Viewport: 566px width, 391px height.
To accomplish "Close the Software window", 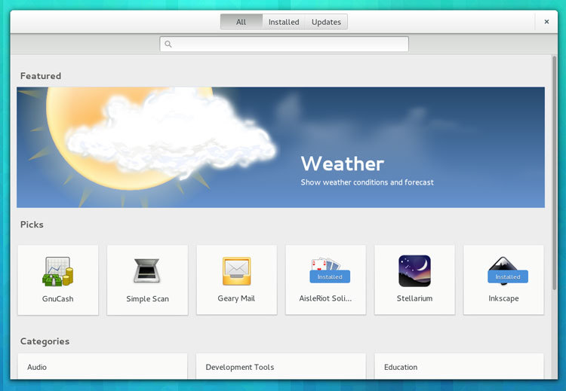I will click(x=546, y=22).
